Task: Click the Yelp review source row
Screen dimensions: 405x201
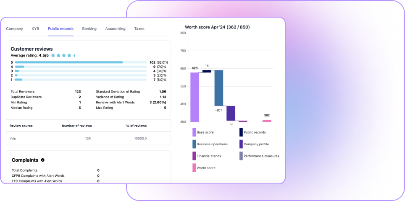Action: (88, 139)
